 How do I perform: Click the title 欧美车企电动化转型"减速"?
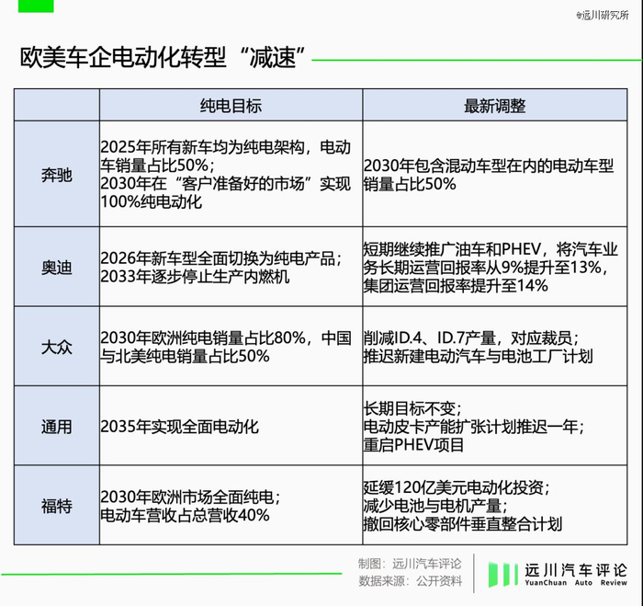[x=164, y=57]
